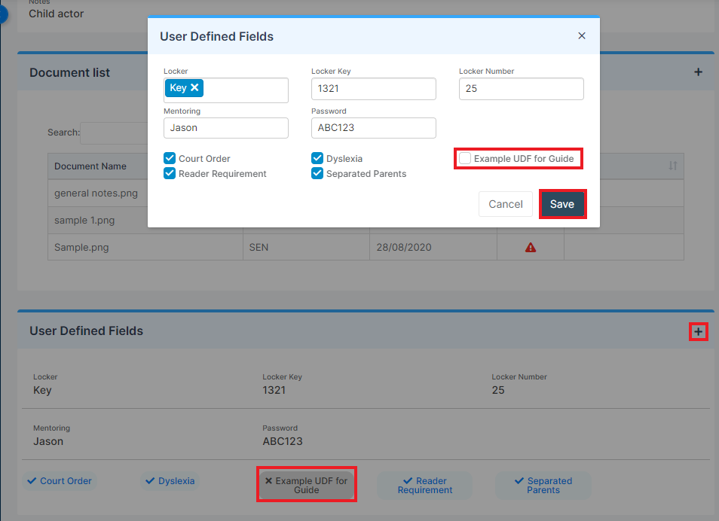719x521 pixels.
Task: Click the red warning triangle in Sample.png row
Action: (530, 248)
